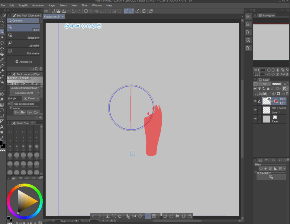The image size is (290, 224).
Task: Click the previous arrow on object launcher
Action: (x=93, y=216)
